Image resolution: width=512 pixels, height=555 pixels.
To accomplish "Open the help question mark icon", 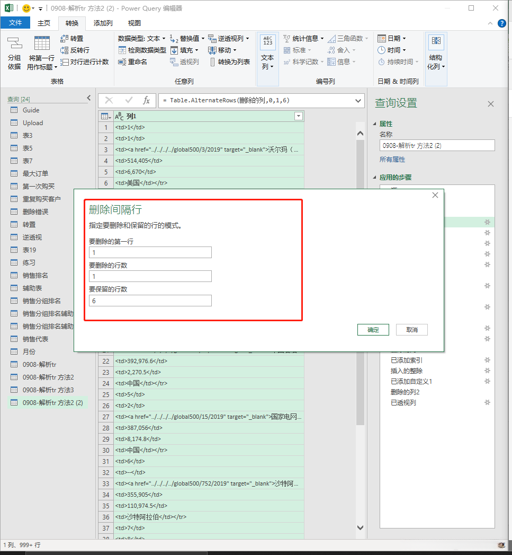I will coord(501,23).
